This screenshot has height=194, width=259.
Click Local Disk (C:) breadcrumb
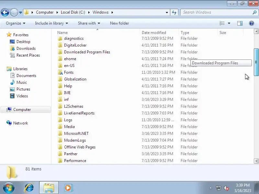point(73,12)
